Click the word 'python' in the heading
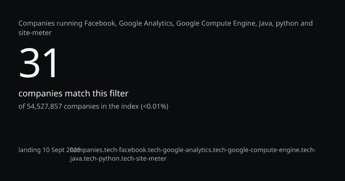 pyautogui.click(x=287, y=24)
